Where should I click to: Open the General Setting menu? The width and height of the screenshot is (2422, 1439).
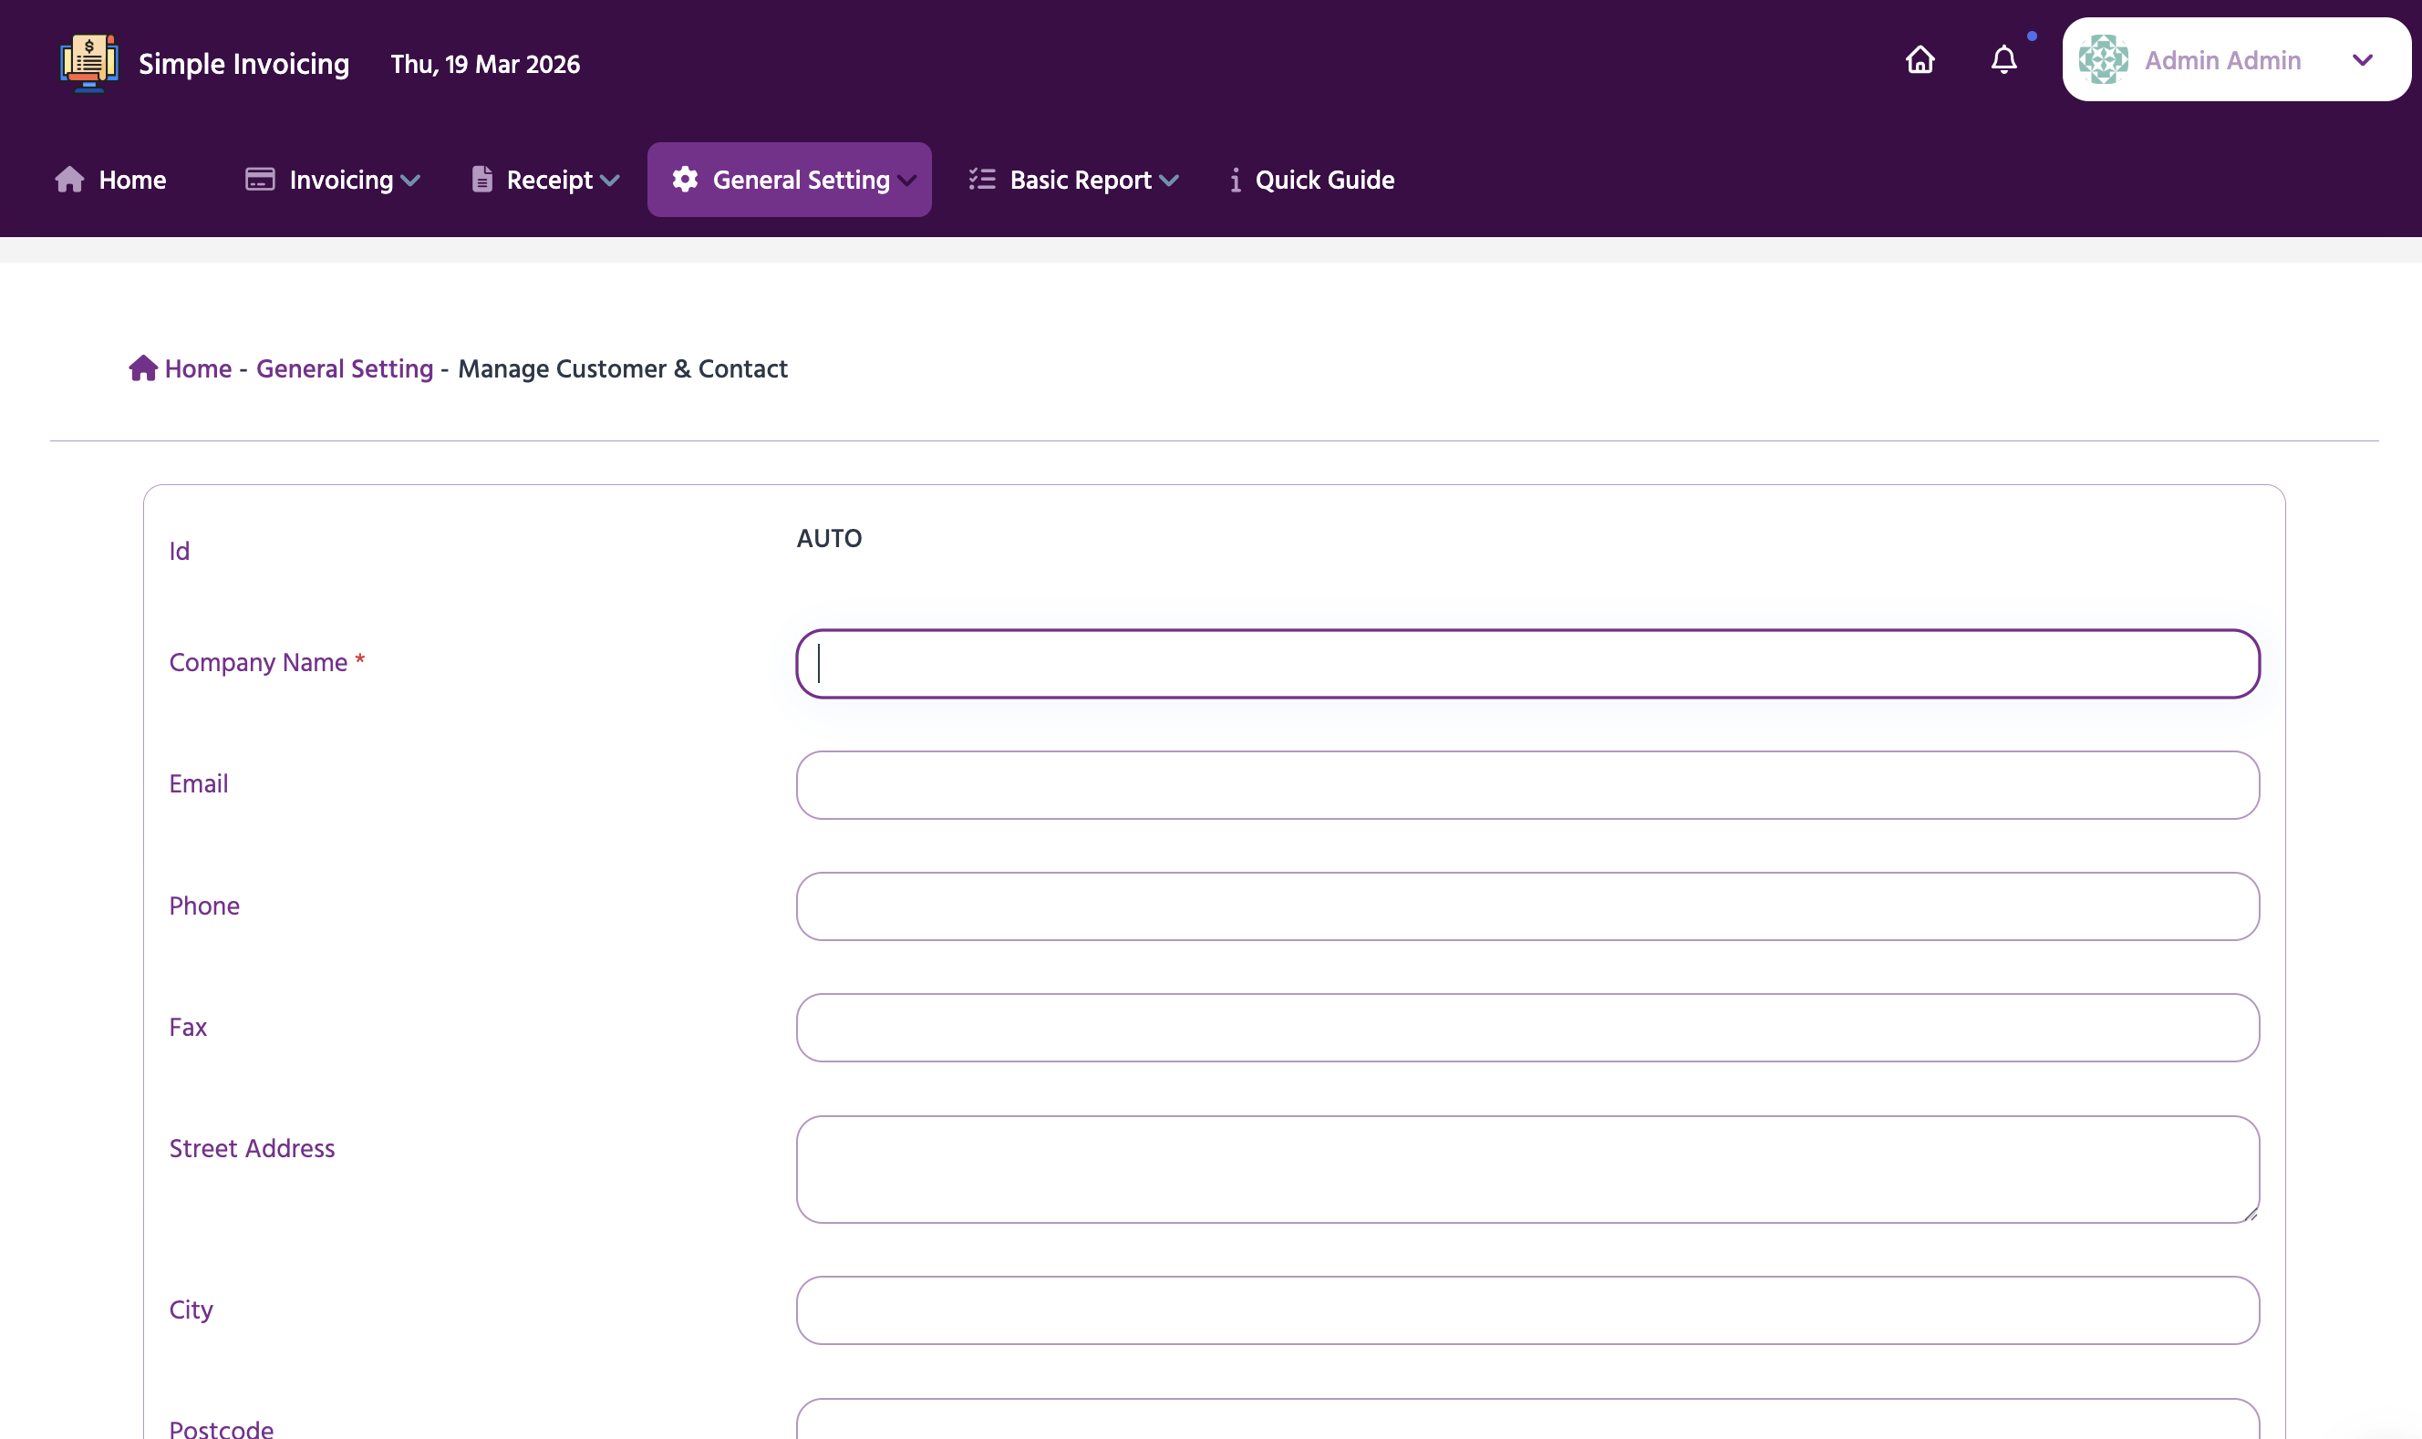pyautogui.click(x=789, y=180)
